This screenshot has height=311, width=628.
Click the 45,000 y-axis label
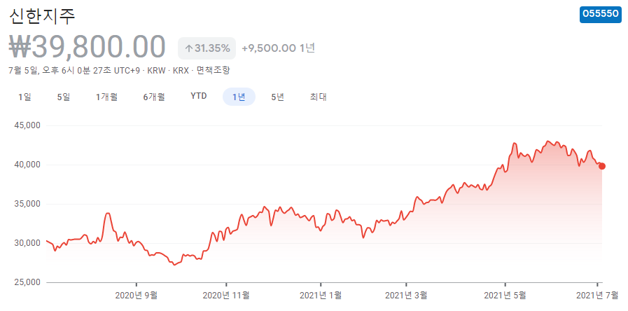coord(29,125)
